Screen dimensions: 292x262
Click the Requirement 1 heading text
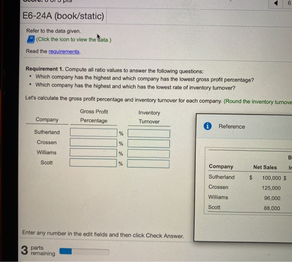click(x=45, y=69)
